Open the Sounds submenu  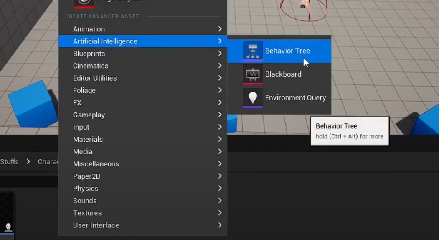tap(143, 201)
